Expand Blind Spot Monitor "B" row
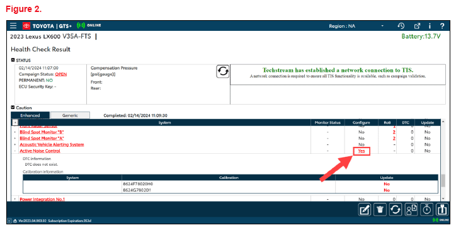The width and height of the screenshot is (456, 230). point(15,132)
